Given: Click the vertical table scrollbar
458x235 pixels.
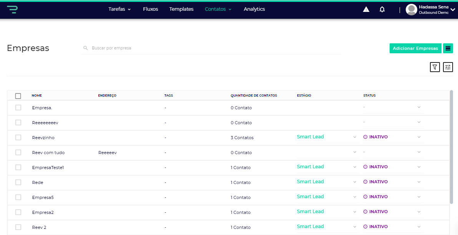Looking at the screenshot, I should tap(451, 146).
